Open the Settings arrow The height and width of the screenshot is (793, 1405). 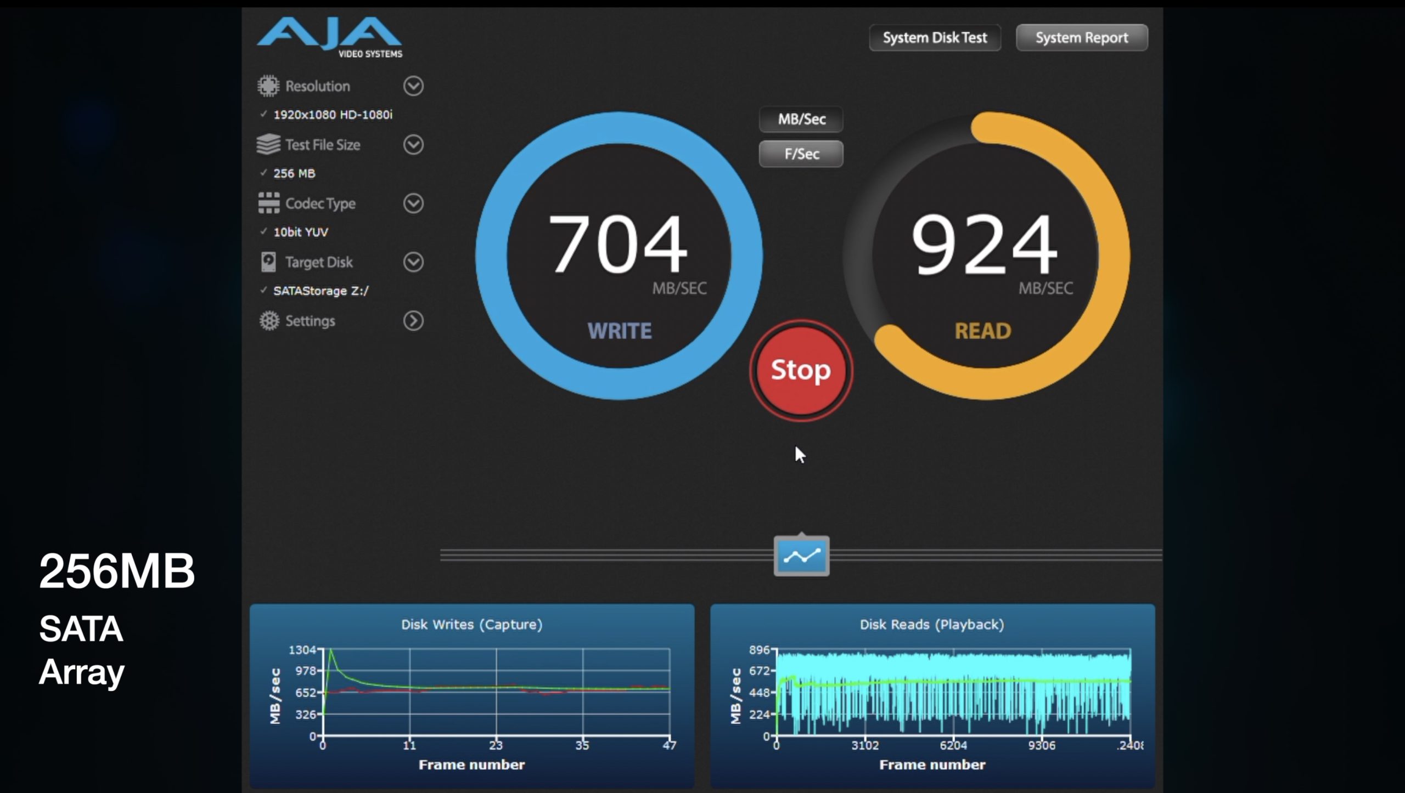click(x=413, y=321)
